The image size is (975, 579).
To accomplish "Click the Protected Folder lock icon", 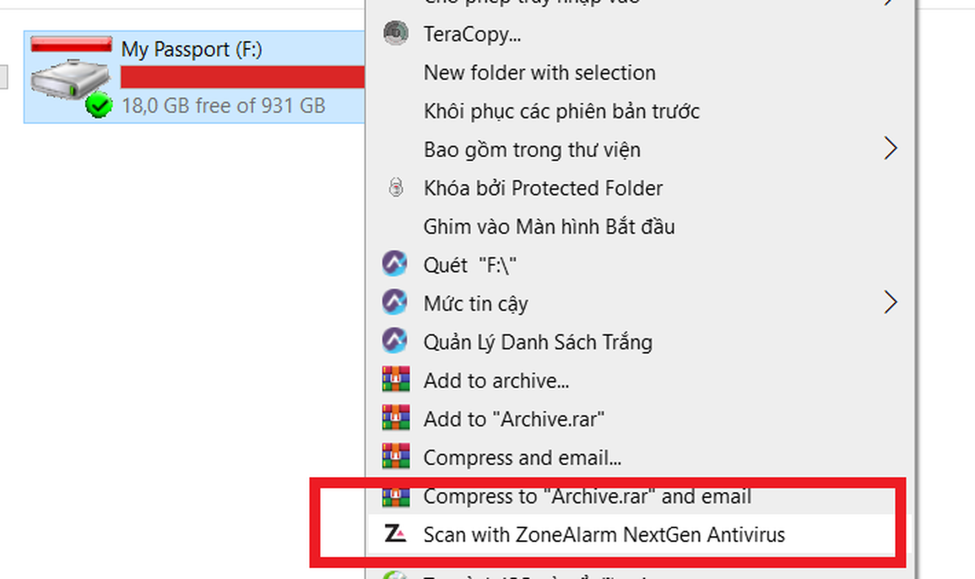I will (396, 187).
